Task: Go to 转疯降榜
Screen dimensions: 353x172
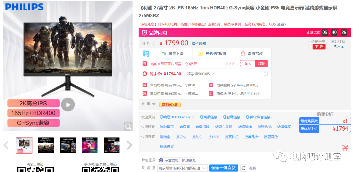Action: 245,127
